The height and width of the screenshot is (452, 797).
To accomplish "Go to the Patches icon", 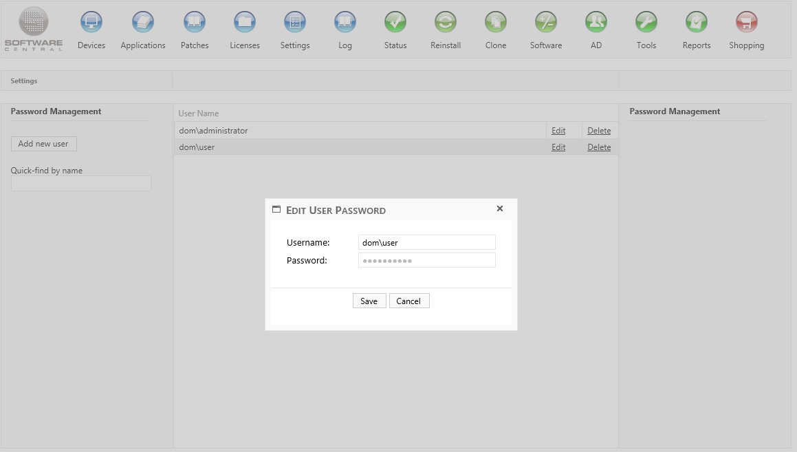I will [x=195, y=22].
